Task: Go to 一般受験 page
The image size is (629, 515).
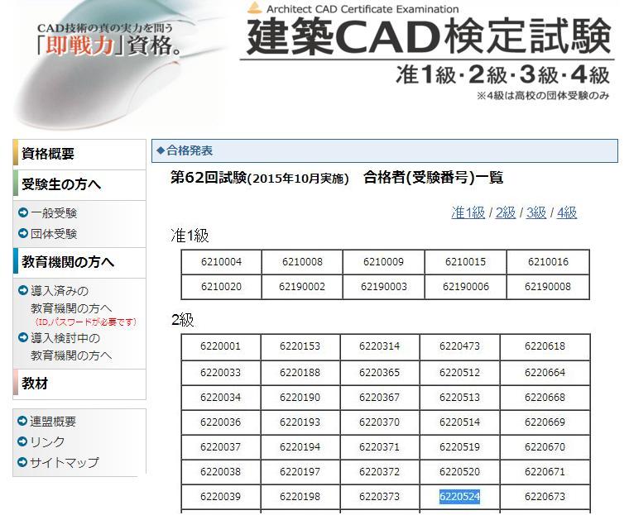Action: (x=54, y=212)
